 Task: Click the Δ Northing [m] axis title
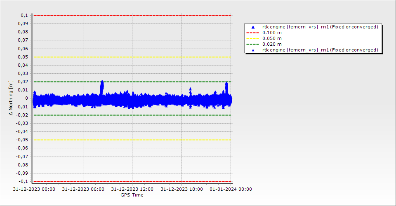coord(11,98)
